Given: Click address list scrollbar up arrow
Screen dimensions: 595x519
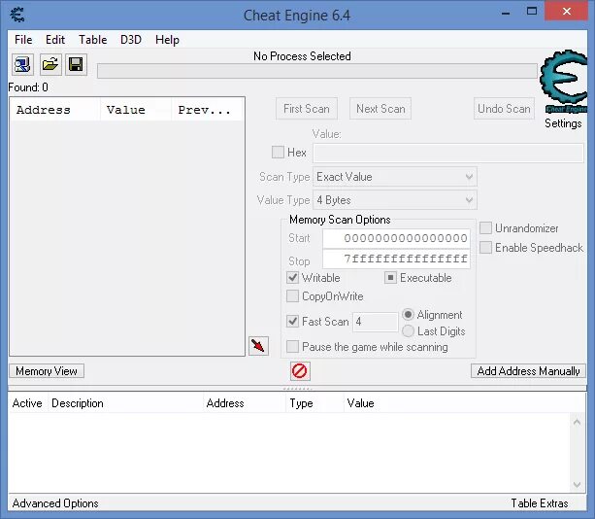Looking at the screenshot, I should (577, 422).
